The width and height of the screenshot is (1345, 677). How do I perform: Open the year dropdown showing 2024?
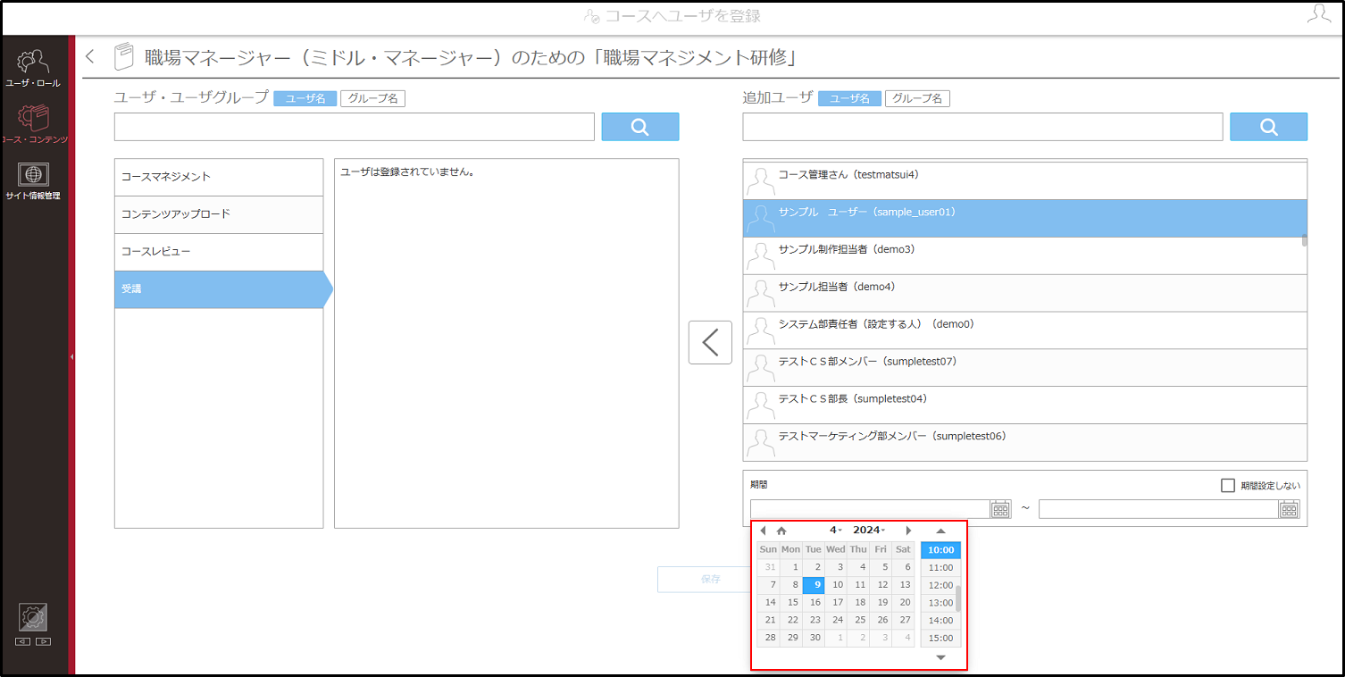coord(869,531)
